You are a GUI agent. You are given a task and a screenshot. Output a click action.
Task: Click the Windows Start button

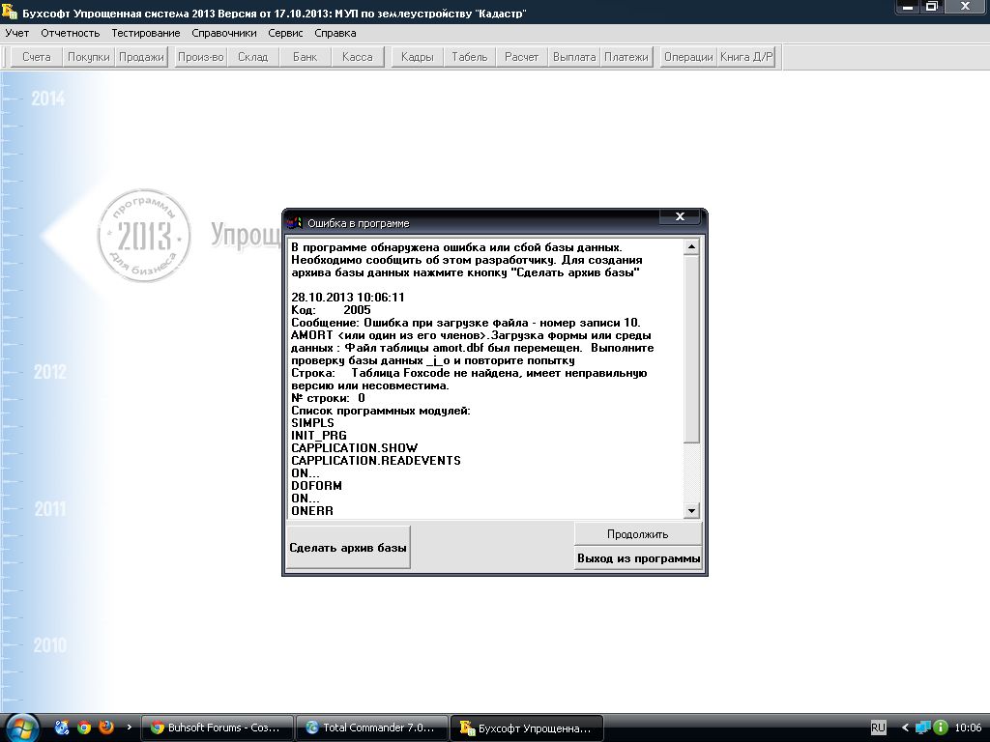(21, 727)
